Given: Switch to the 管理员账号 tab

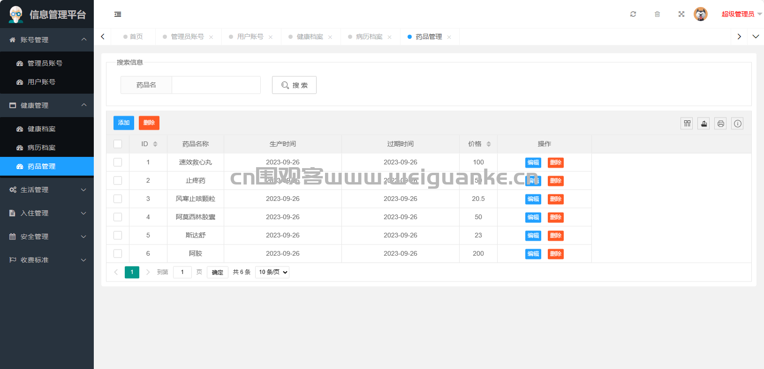Looking at the screenshot, I should pyautogui.click(x=187, y=37).
